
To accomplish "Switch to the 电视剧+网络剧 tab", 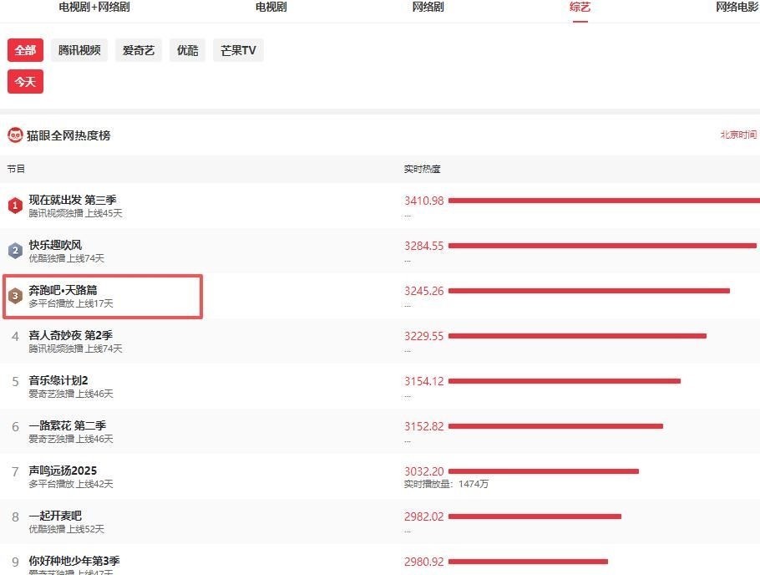I will 94,8.
